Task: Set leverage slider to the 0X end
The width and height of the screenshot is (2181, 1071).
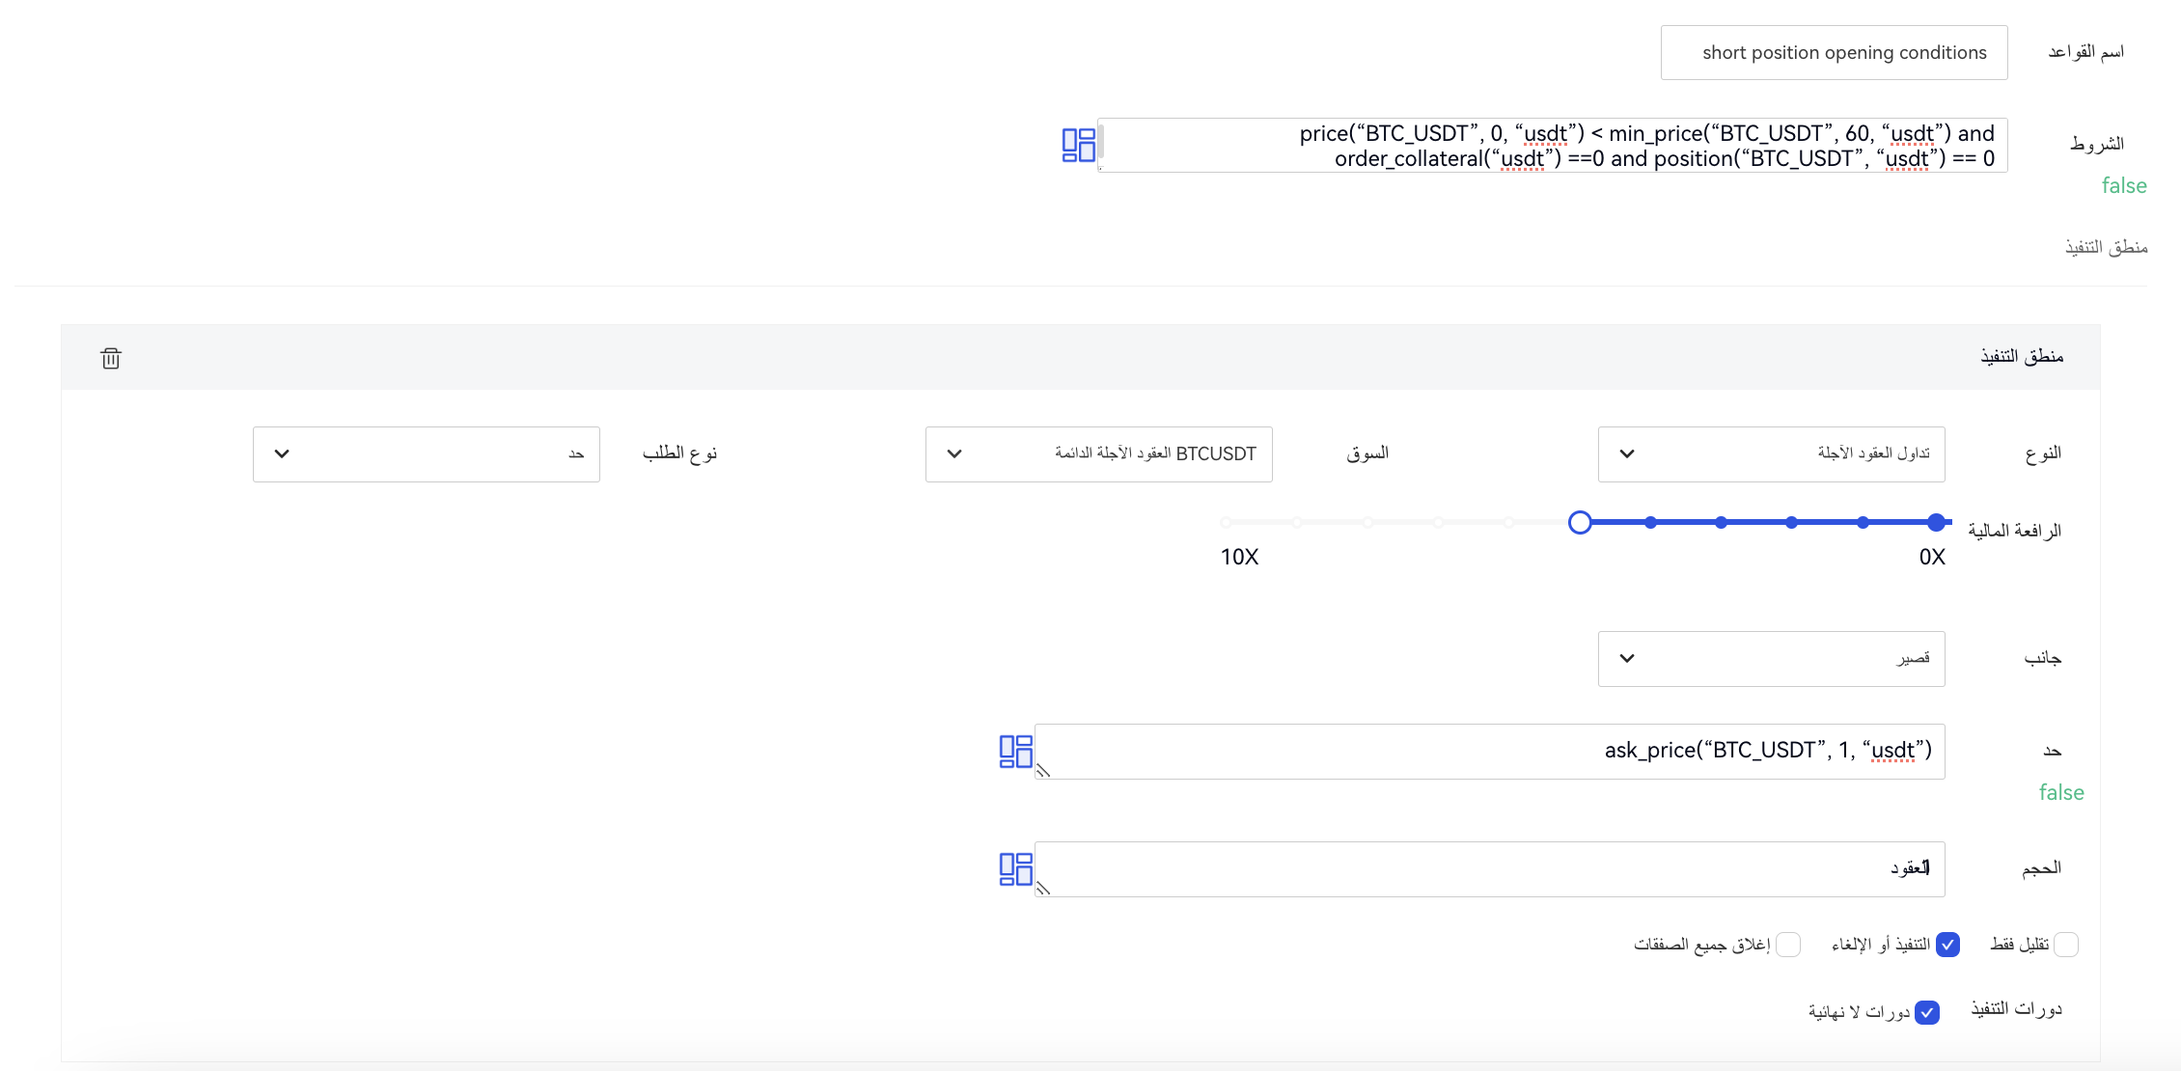Action: (x=1936, y=523)
